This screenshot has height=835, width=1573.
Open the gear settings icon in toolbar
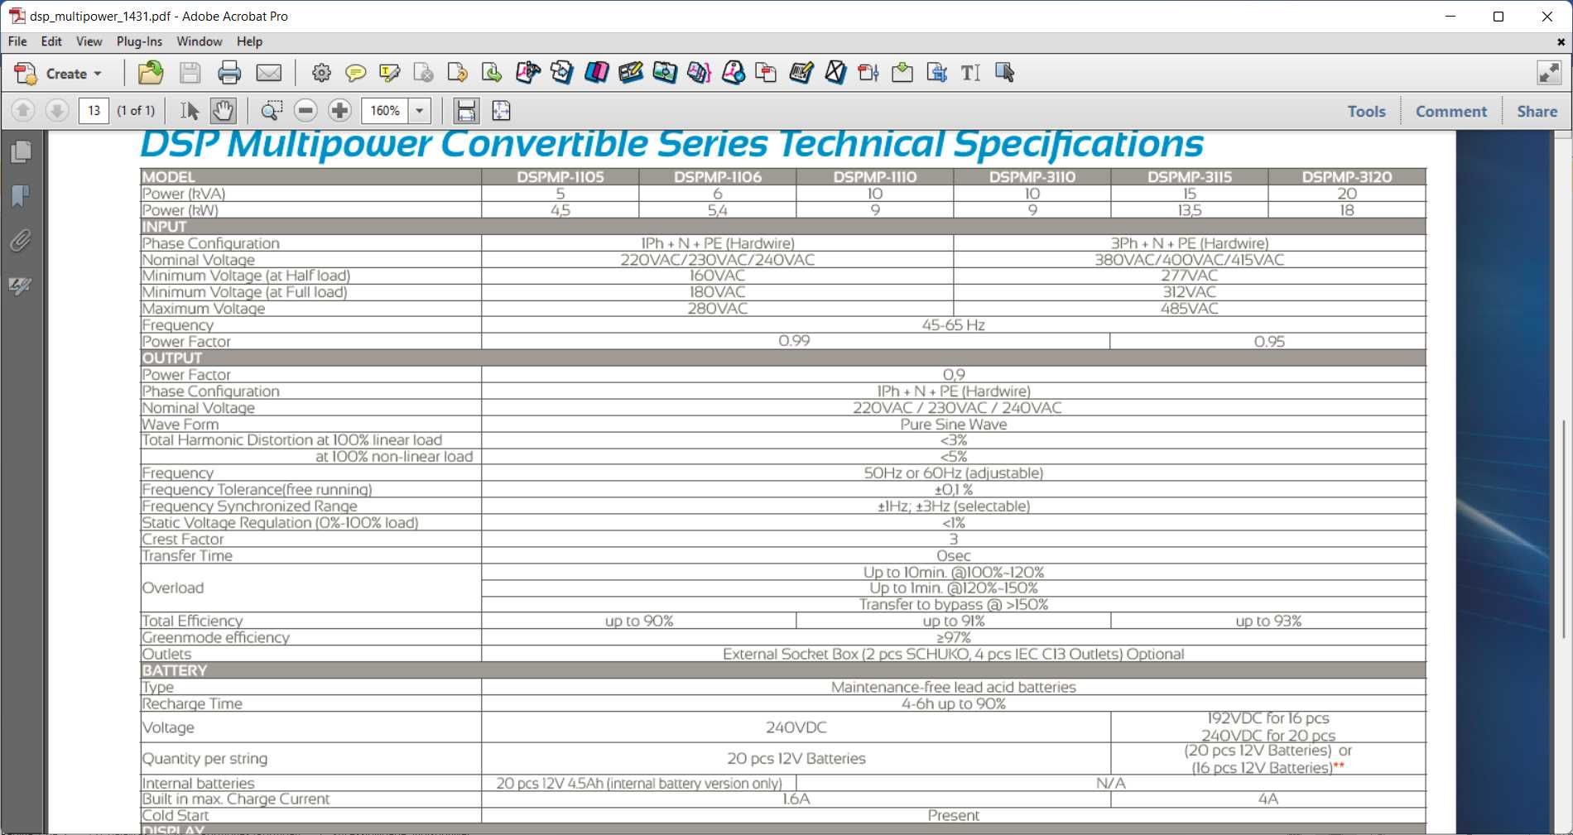321,74
